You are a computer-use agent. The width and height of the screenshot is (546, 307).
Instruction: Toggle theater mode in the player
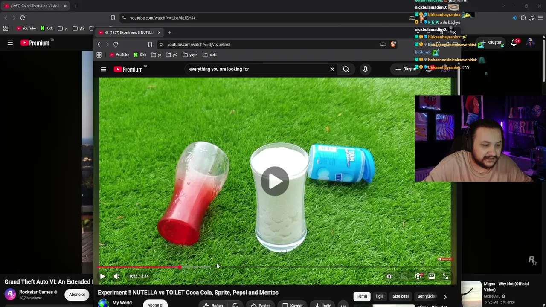click(432, 276)
